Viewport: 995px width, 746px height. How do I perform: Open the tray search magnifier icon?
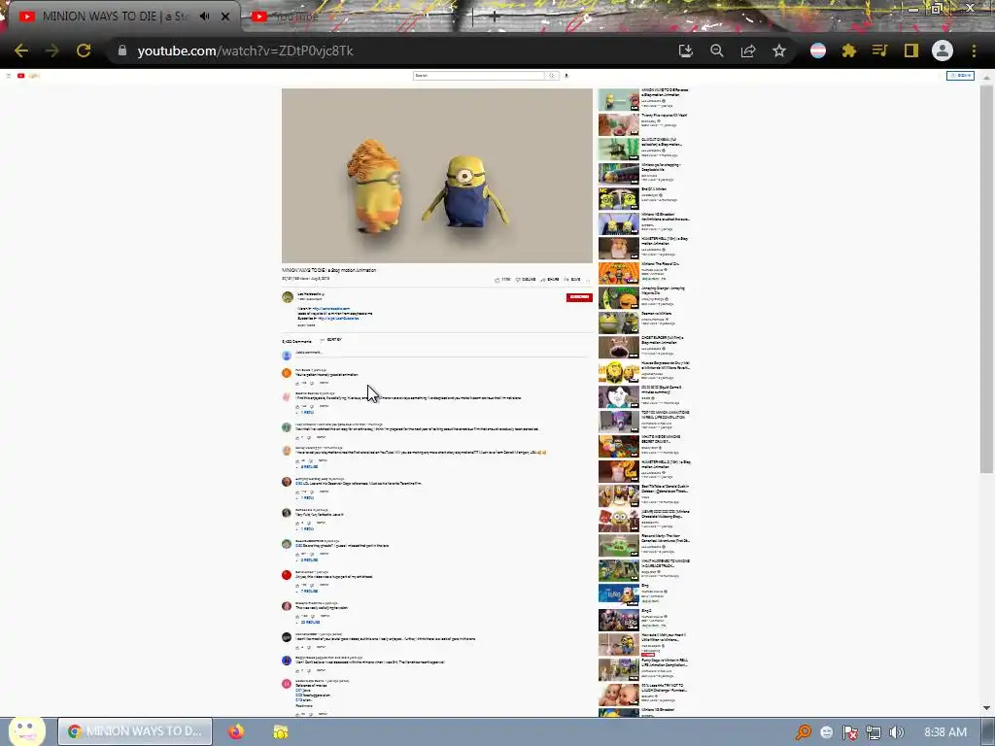pyautogui.click(x=804, y=732)
